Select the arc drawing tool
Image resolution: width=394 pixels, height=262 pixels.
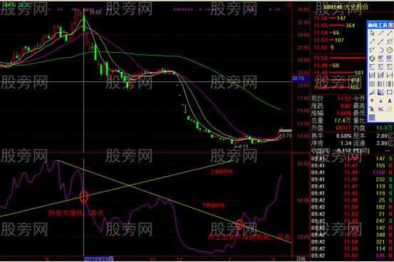point(381,50)
